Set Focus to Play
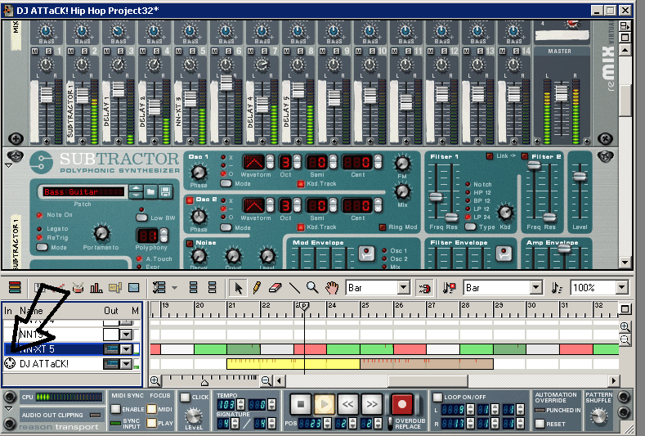This screenshot has height=436, width=645. coord(151,423)
